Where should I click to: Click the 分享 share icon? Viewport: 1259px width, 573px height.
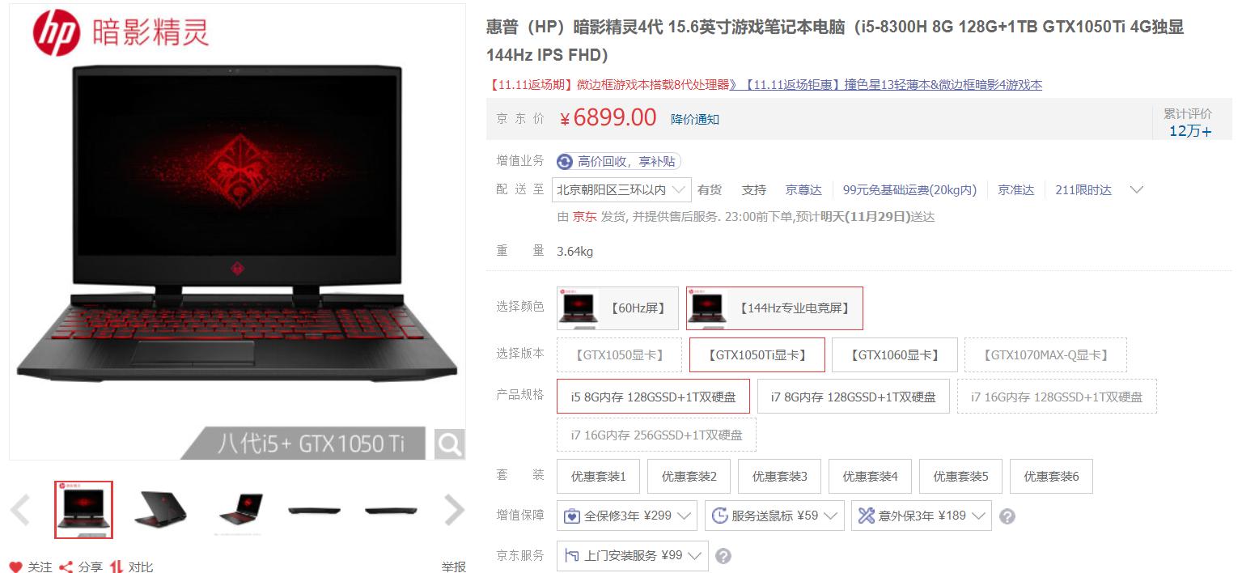[x=66, y=567]
